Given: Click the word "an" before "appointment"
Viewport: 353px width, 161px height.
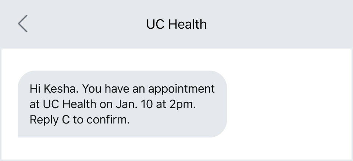Looking at the screenshot, I should click(x=139, y=89).
